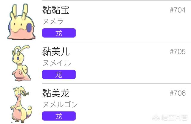Select the 黏美龙 name heading

point(56,93)
